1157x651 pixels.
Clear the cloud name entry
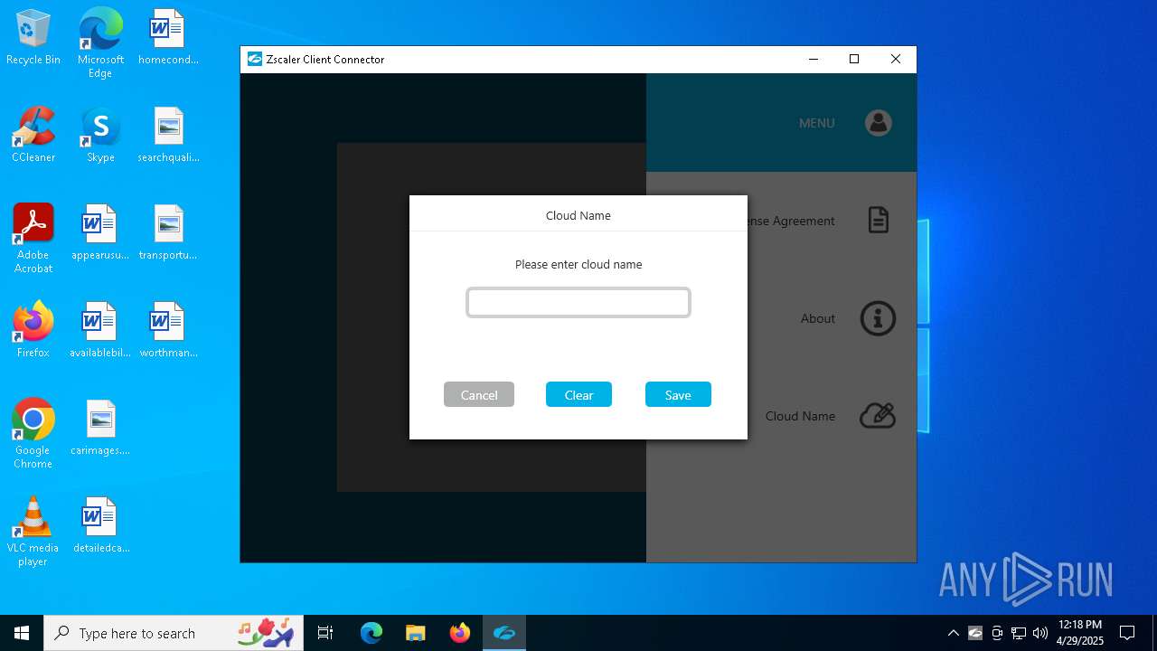[578, 394]
